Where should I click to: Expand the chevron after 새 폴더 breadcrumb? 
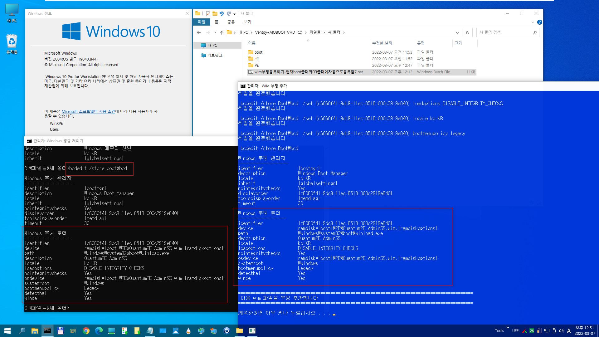pyautogui.click(x=344, y=32)
